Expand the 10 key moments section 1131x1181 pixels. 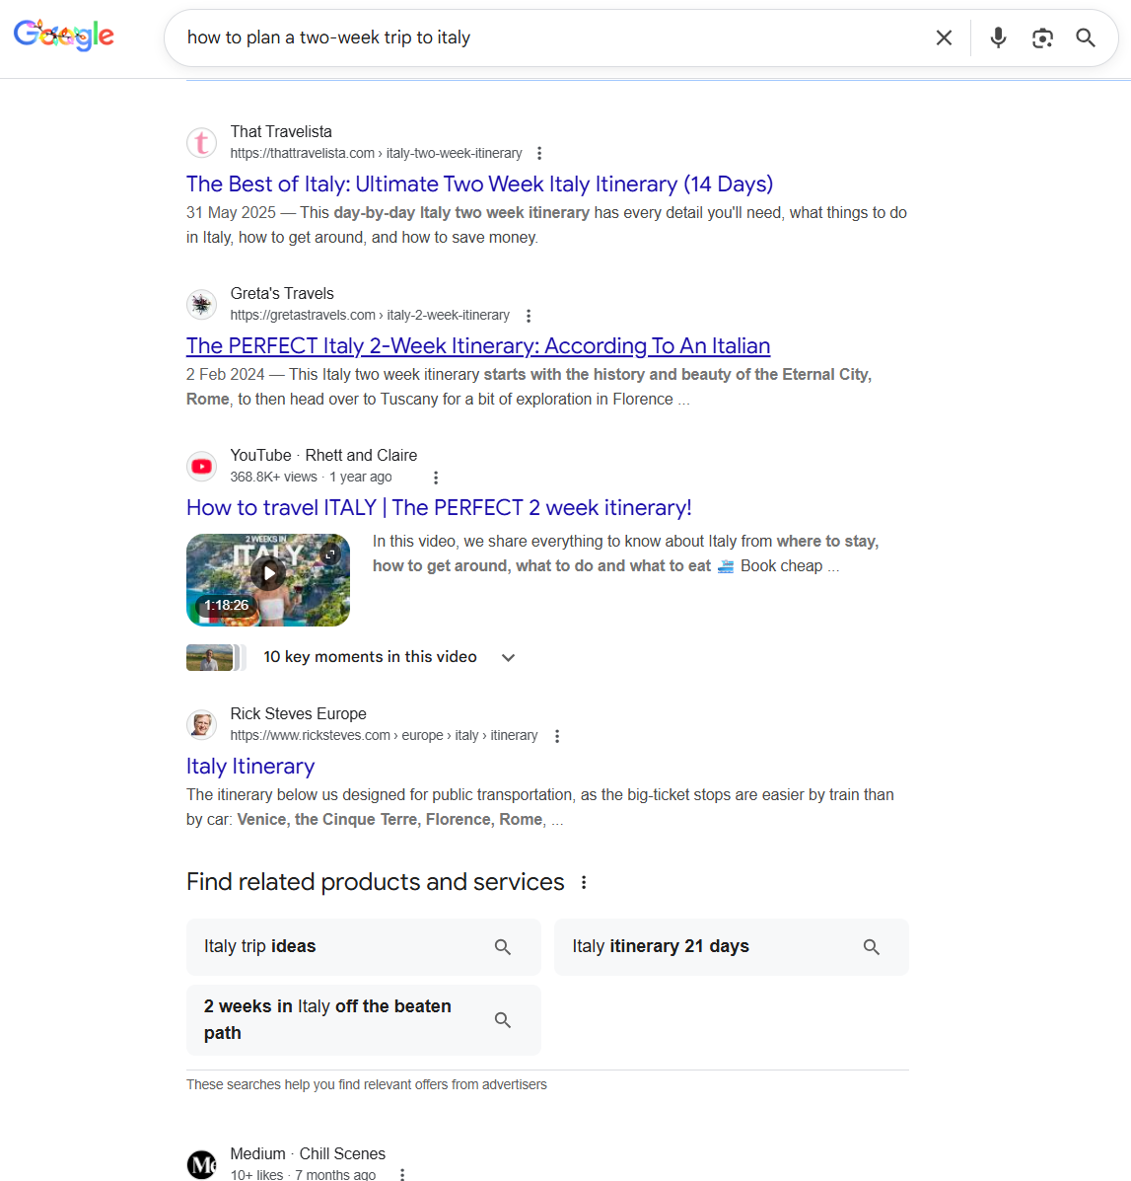pyautogui.click(x=507, y=656)
